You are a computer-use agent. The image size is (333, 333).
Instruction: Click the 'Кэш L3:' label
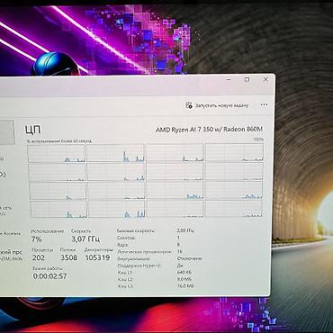coord(125,286)
